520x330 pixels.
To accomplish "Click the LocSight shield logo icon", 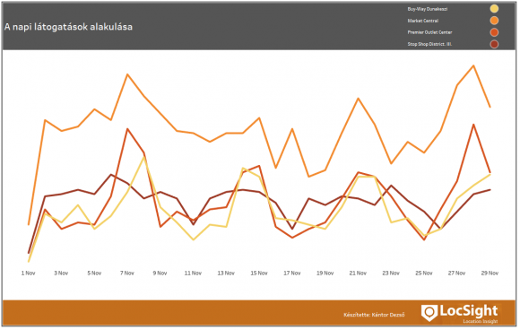I will [429, 313].
